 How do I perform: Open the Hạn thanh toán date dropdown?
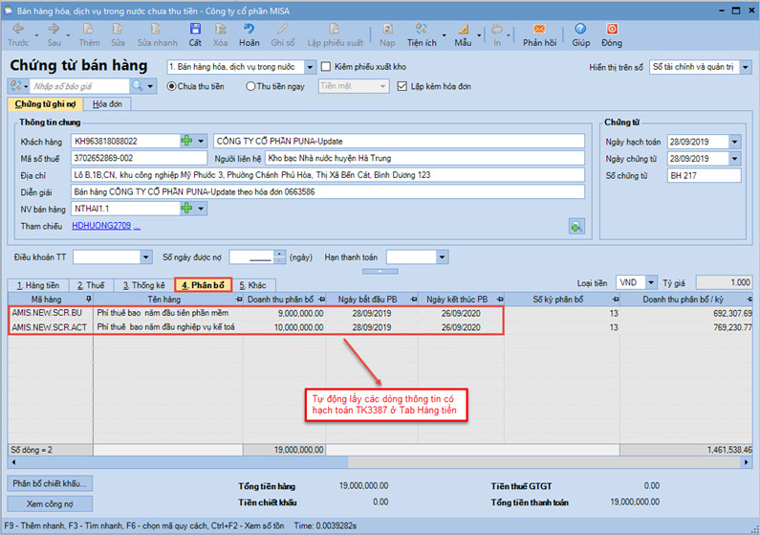pyautogui.click(x=442, y=257)
